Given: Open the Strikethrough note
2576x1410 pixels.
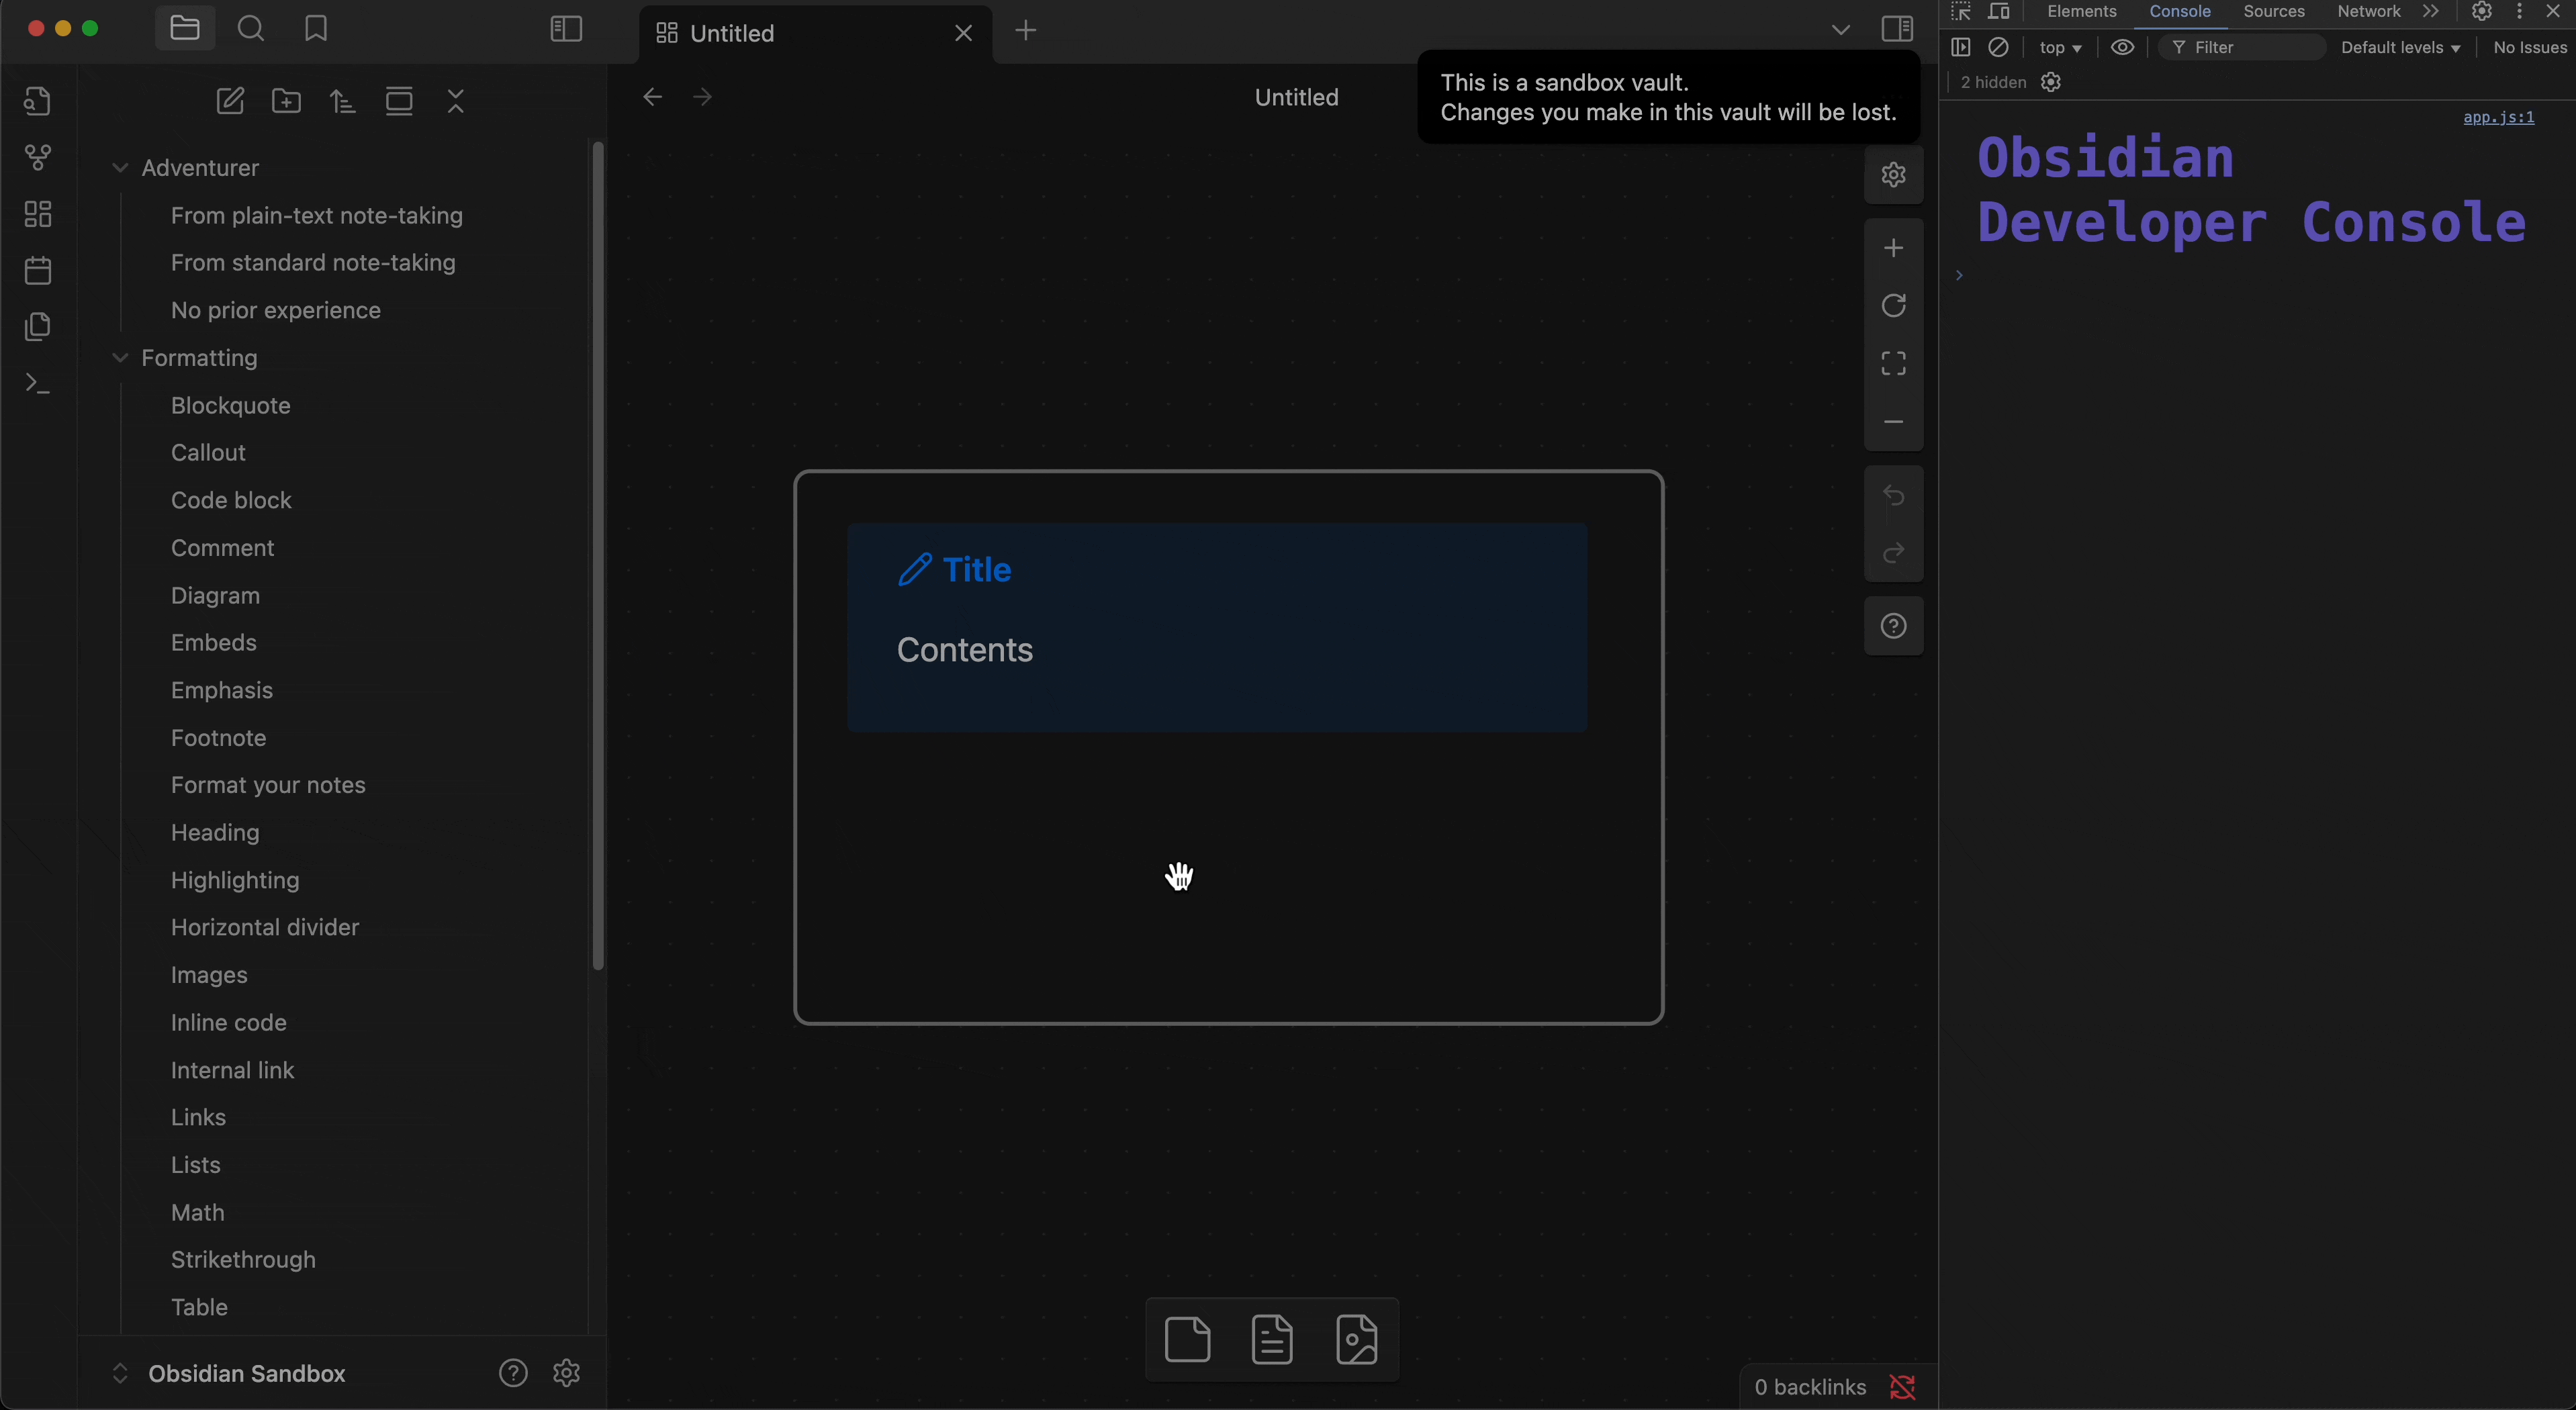Looking at the screenshot, I should [x=243, y=1260].
